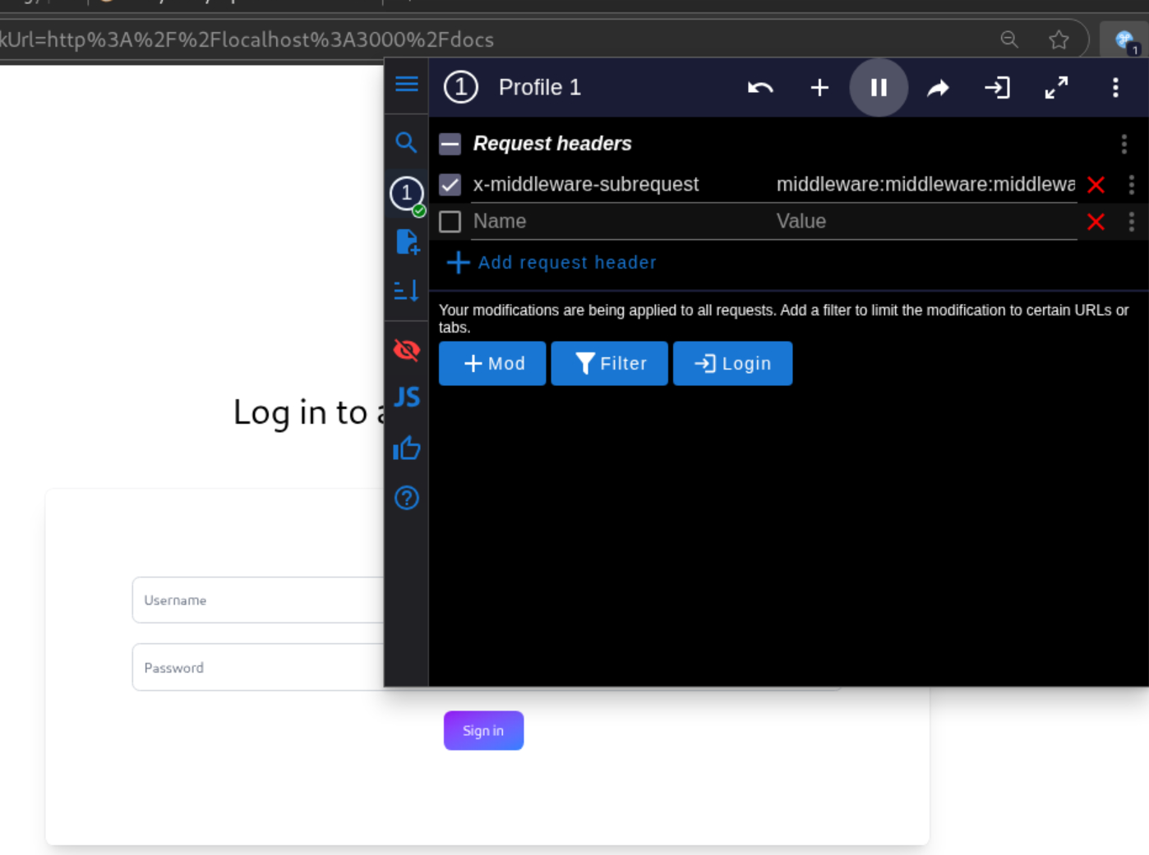Click the share profile arrow icon
The width and height of the screenshot is (1149, 855).
(x=938, y=88)
